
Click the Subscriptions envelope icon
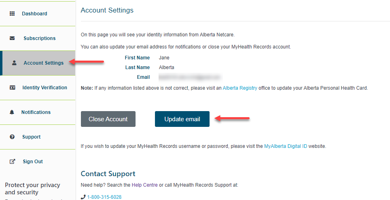pyautogui.click(x=12, y=38)
